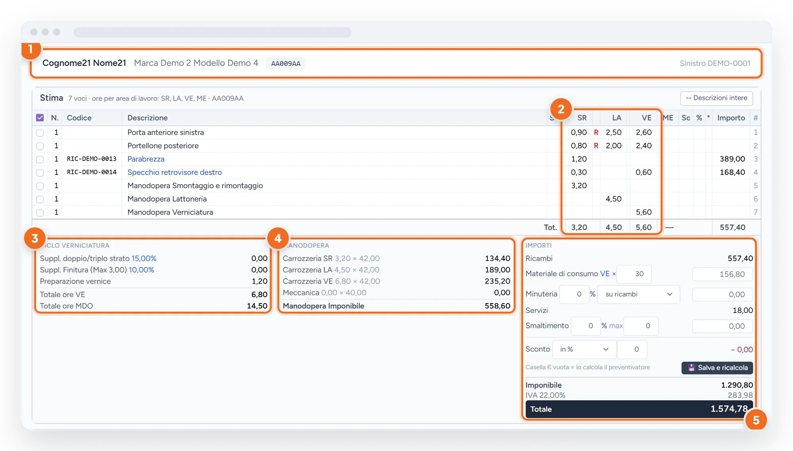The width and height of the screenshot is (793, 451).
Task: Click the Importo value 389,00
Action: click(x=732, y=159)
